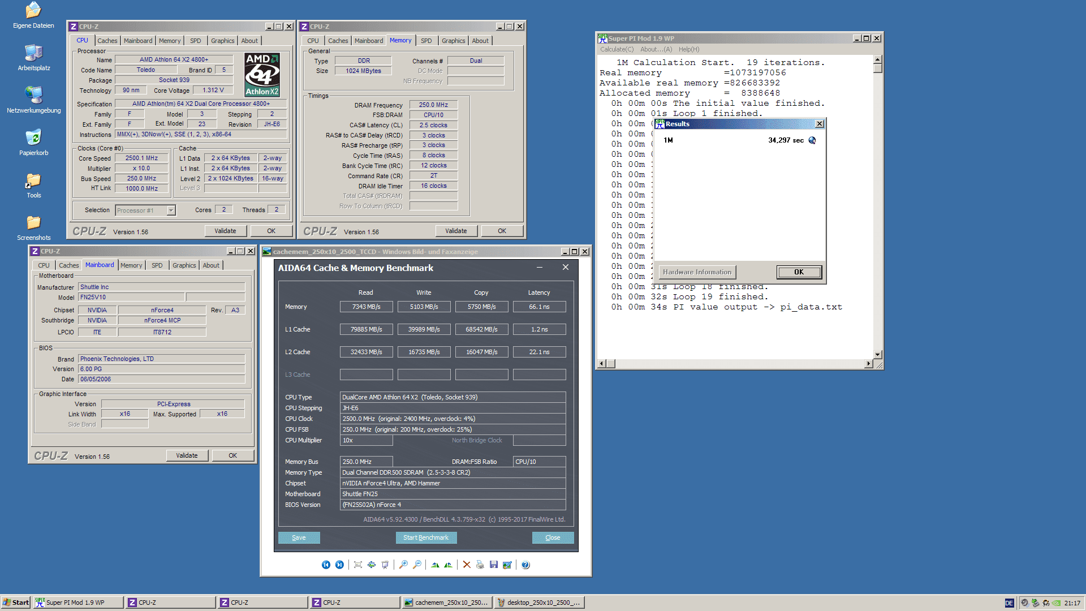The image size is (1086, 611).
Task: Go to next image in picture viewer
Action: coord(339,565)
